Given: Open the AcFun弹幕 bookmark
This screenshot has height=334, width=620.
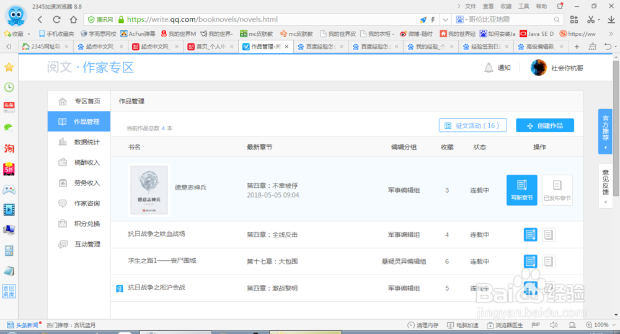Looking at the screenshot, I should tap(138, 33).
